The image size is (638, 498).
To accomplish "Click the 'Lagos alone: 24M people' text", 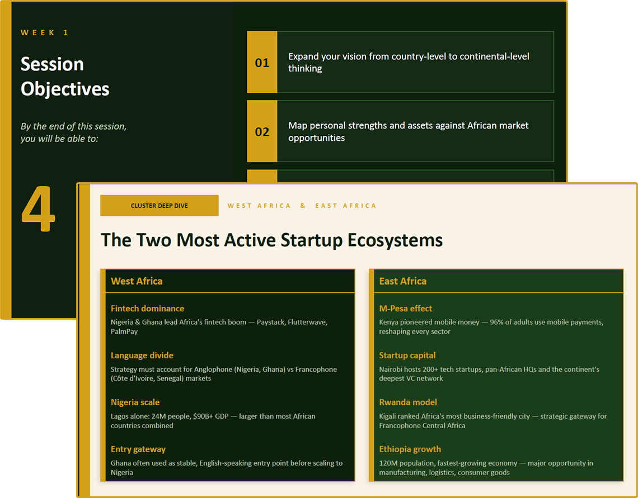I will (213, 421).
